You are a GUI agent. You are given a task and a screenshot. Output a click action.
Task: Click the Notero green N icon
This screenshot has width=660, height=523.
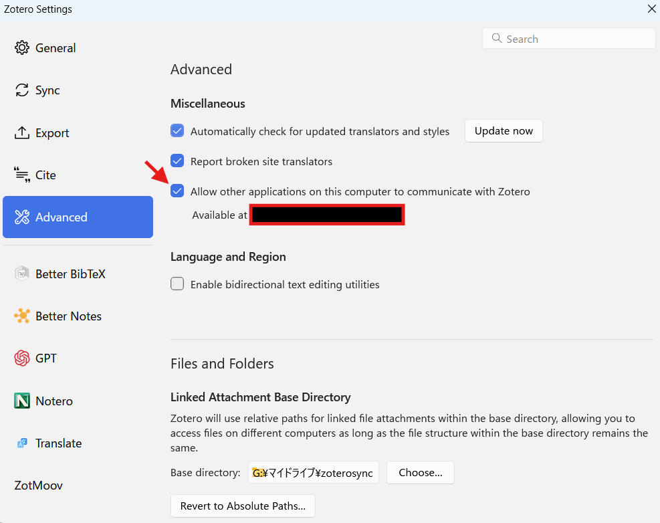tap(22, 401)
